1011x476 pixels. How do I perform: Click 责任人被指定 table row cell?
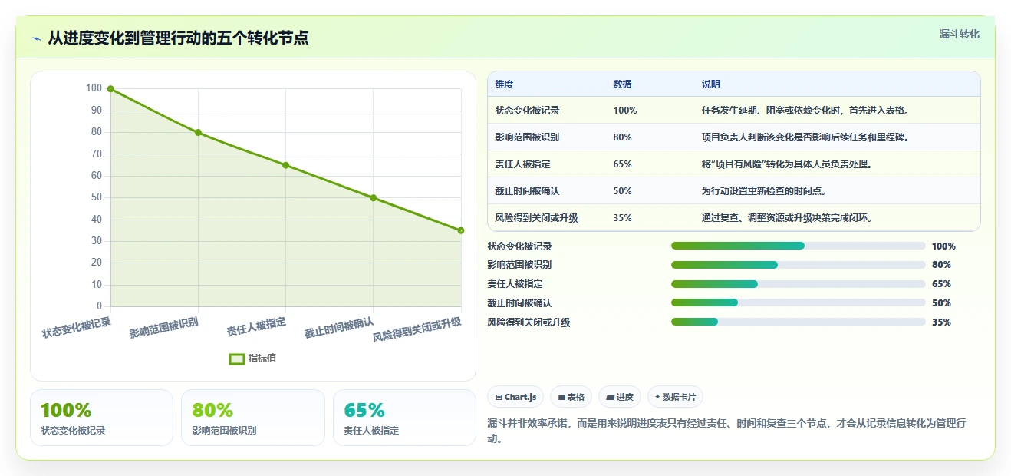[x=522, y=164]
